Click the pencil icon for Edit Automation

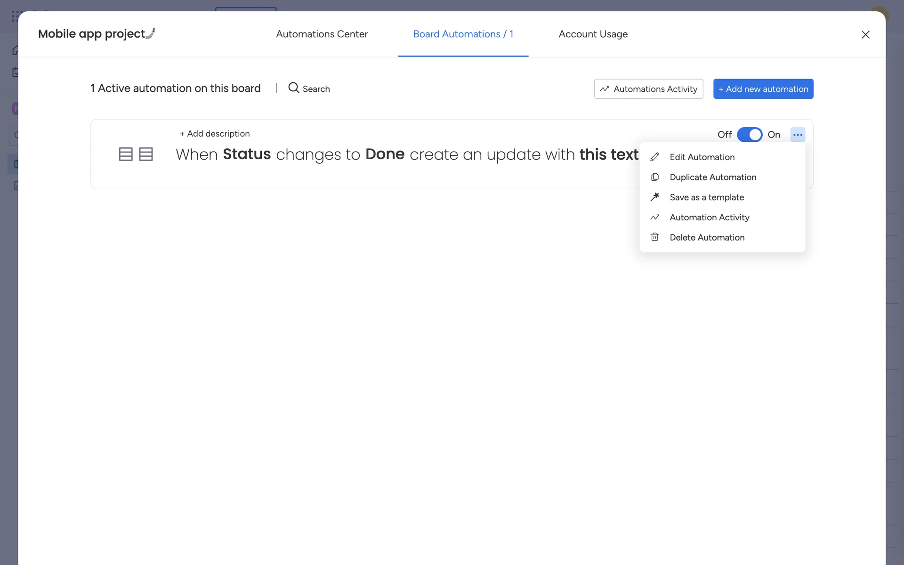coord(654,157)
